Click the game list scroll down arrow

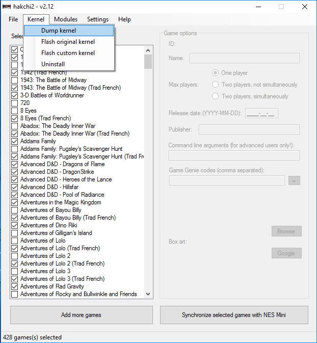pyautogui.click(x=148, y=294)
